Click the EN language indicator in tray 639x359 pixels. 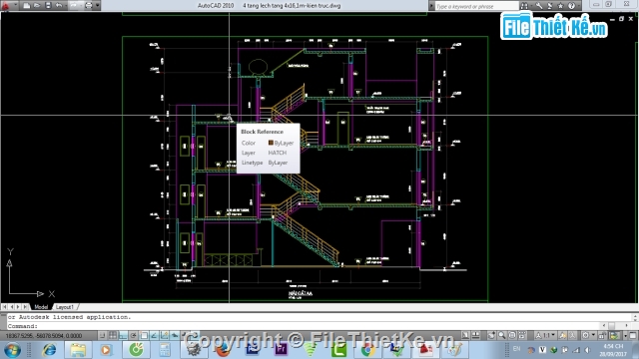click(517, 349)
